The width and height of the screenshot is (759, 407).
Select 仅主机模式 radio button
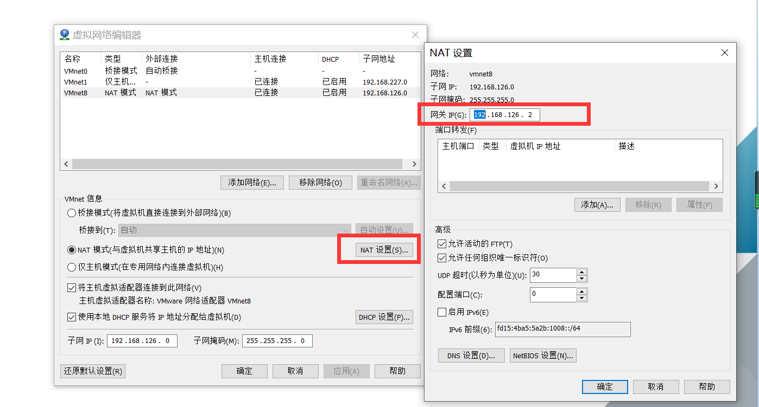click(x=72, y=267)
